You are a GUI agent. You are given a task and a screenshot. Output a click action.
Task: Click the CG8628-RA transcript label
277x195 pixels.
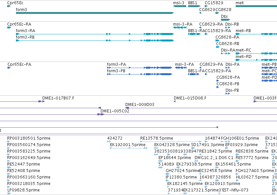tap(227, 37)
